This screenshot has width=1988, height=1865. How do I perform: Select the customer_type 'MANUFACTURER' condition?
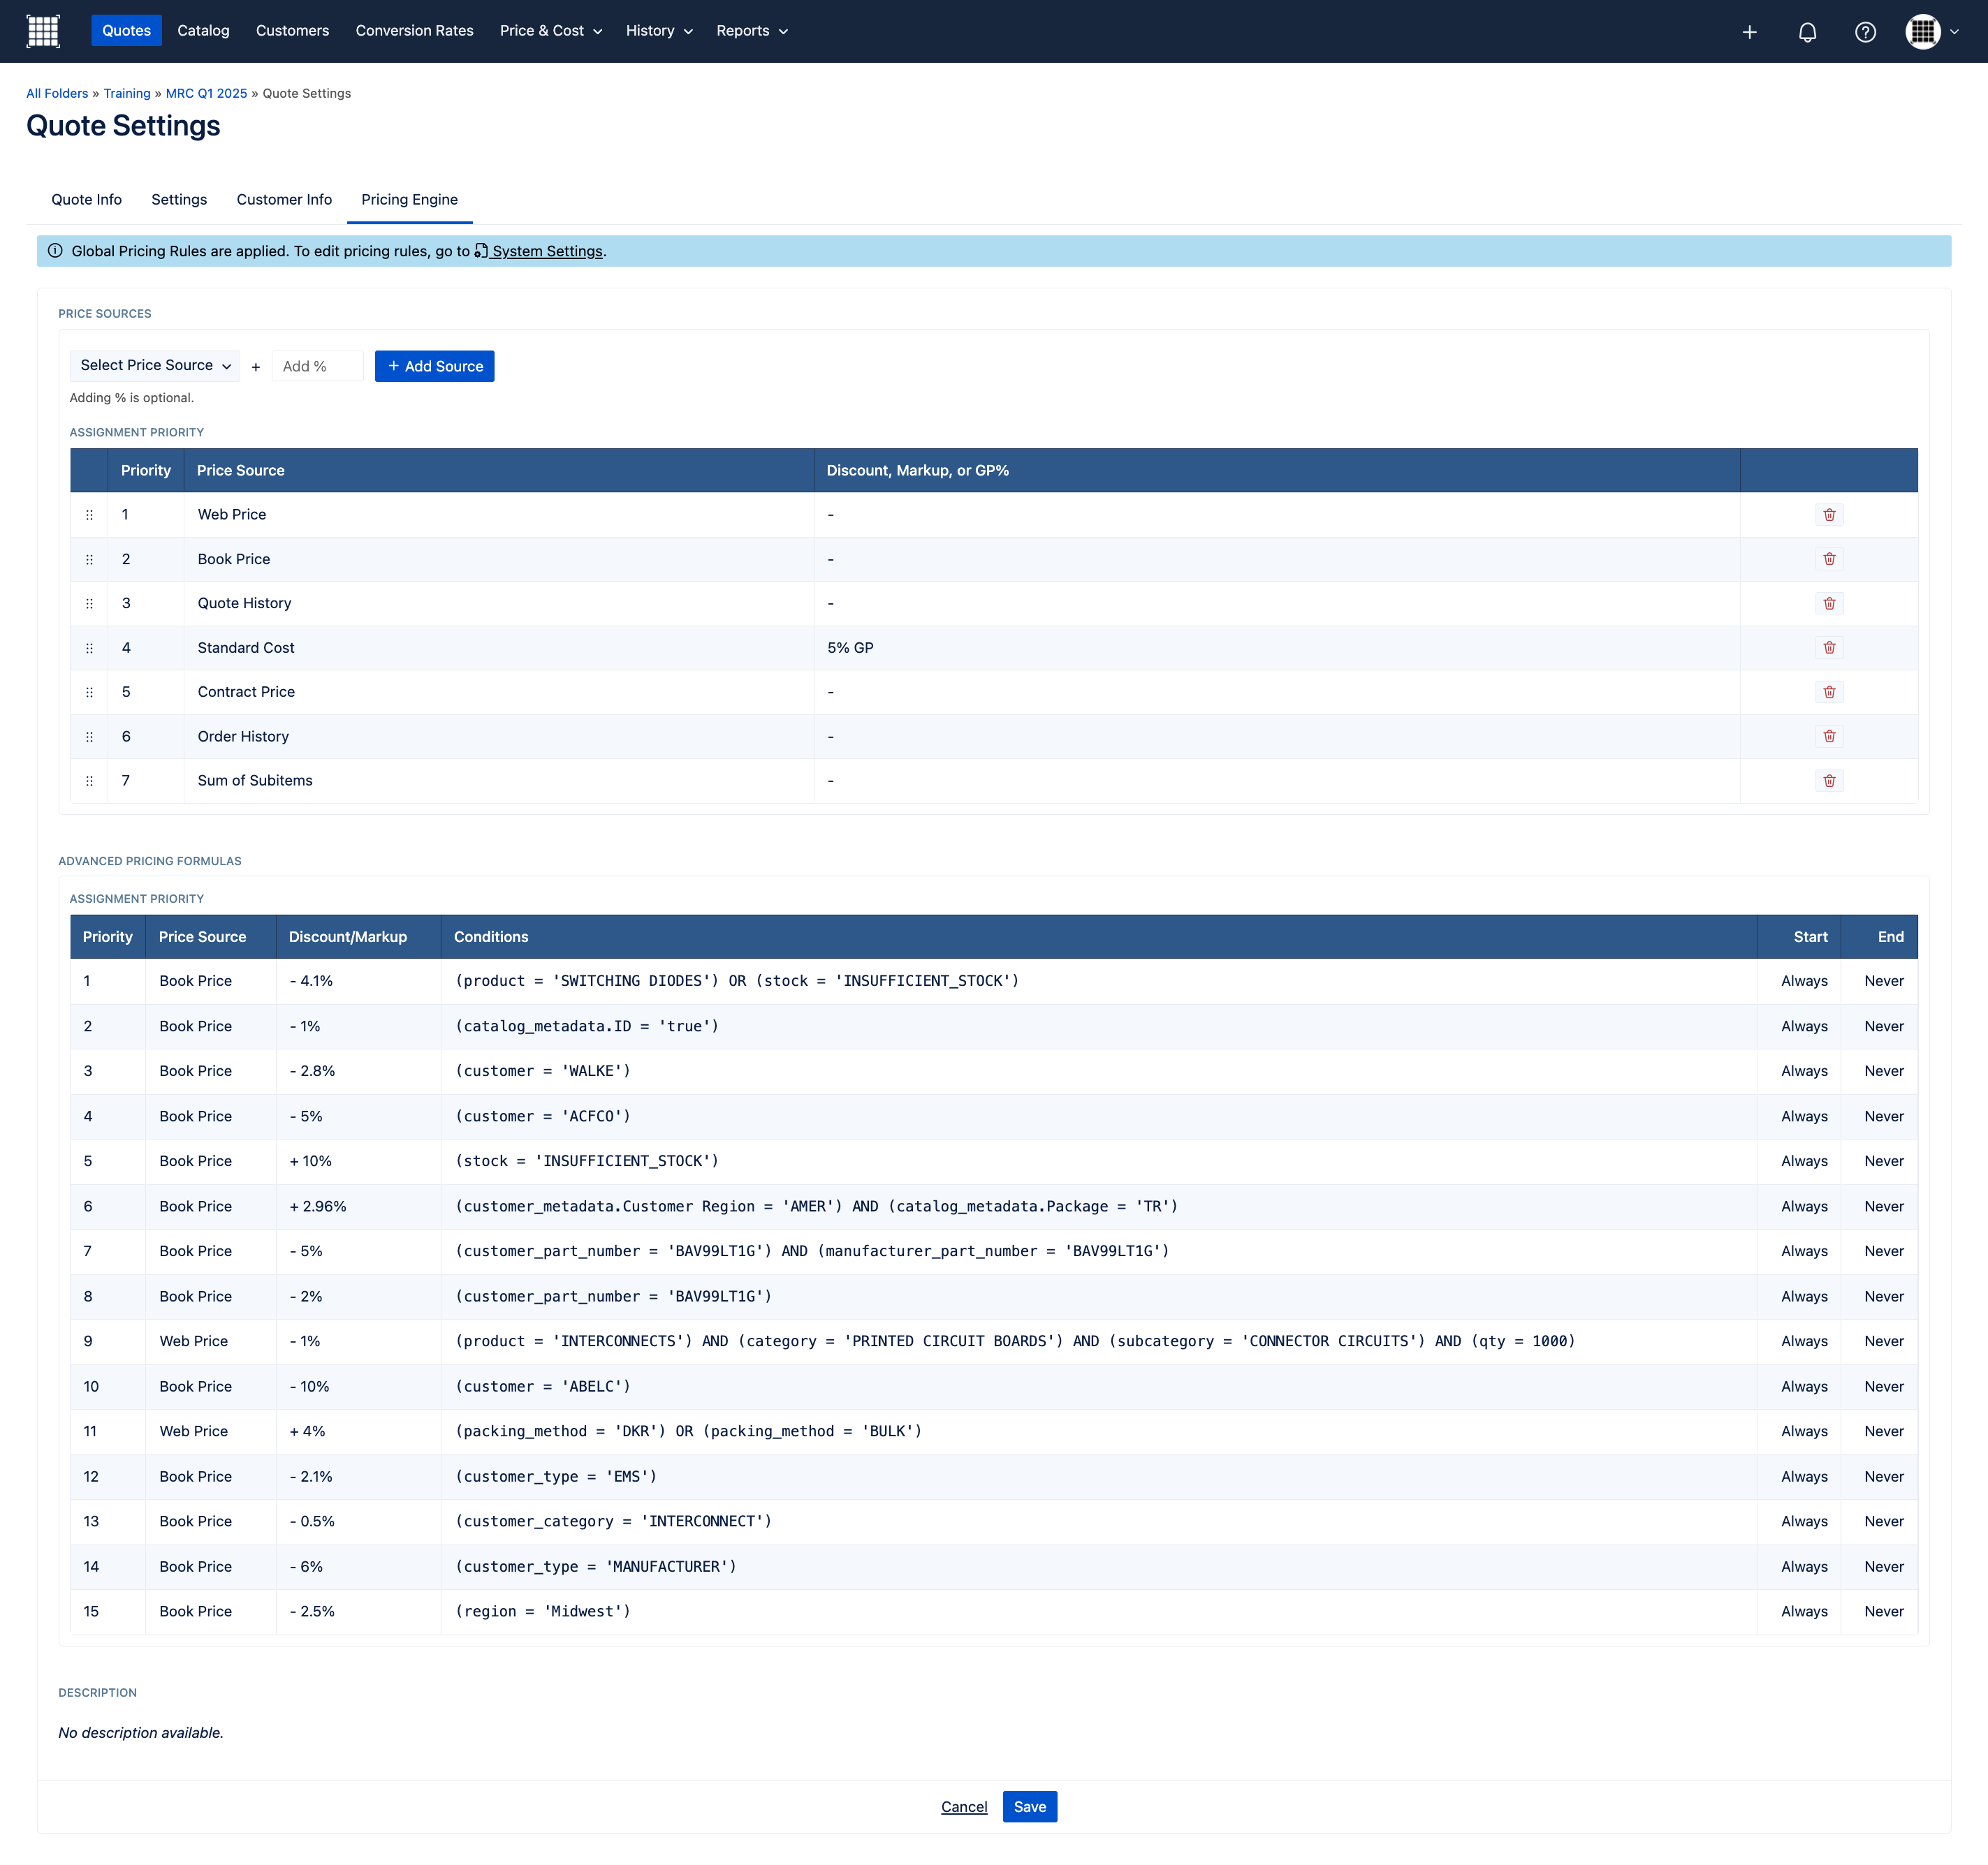point(596,1566)
